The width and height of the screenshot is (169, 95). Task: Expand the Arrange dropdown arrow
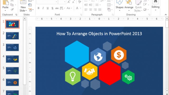coord(129,11)
